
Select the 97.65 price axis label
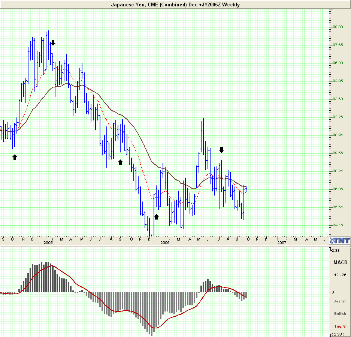(x=338, y=45)
